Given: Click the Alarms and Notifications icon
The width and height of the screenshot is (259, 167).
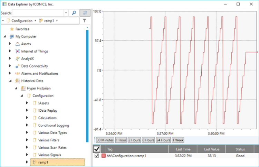Looking at the screenshot, I should (x=18, y=73).
